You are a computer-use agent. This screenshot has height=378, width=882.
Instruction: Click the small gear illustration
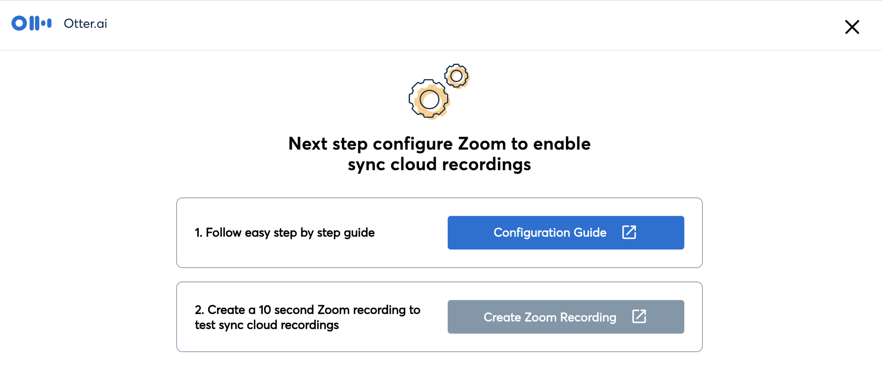(456, 76)
